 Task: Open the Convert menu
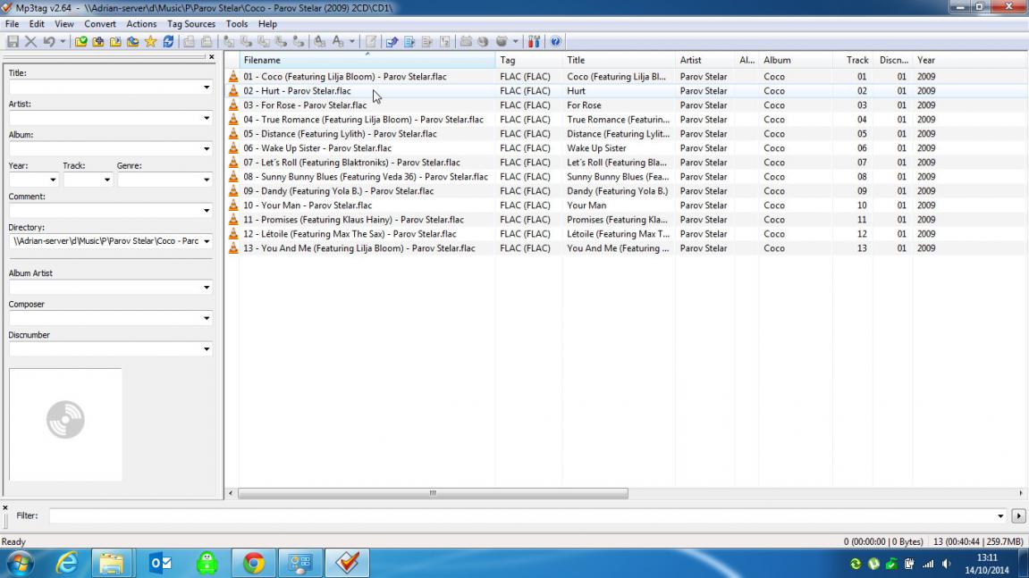pyautogui.click(x=100, y=24)
